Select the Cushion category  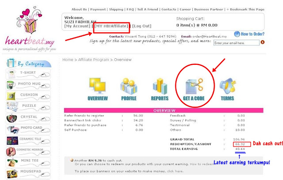[x=28, y=96]
